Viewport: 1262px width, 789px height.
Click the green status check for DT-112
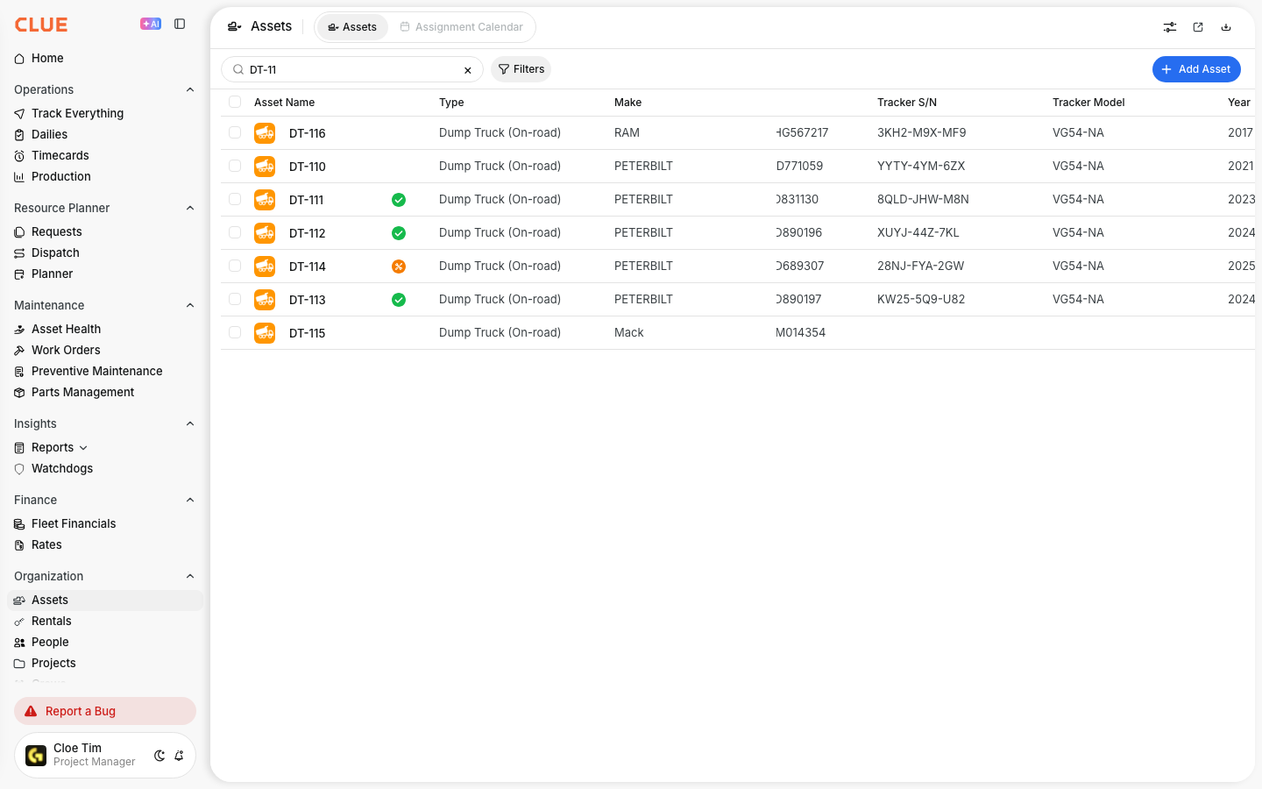[x=399, y=233]
